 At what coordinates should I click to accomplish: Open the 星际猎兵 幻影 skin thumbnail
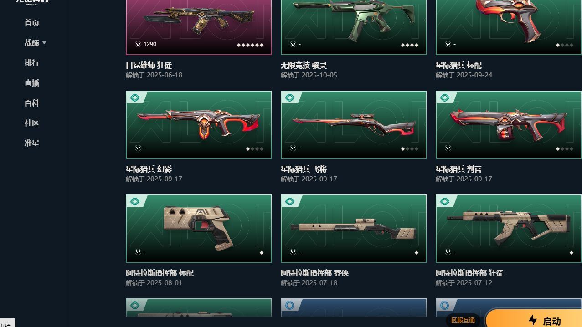199,125
